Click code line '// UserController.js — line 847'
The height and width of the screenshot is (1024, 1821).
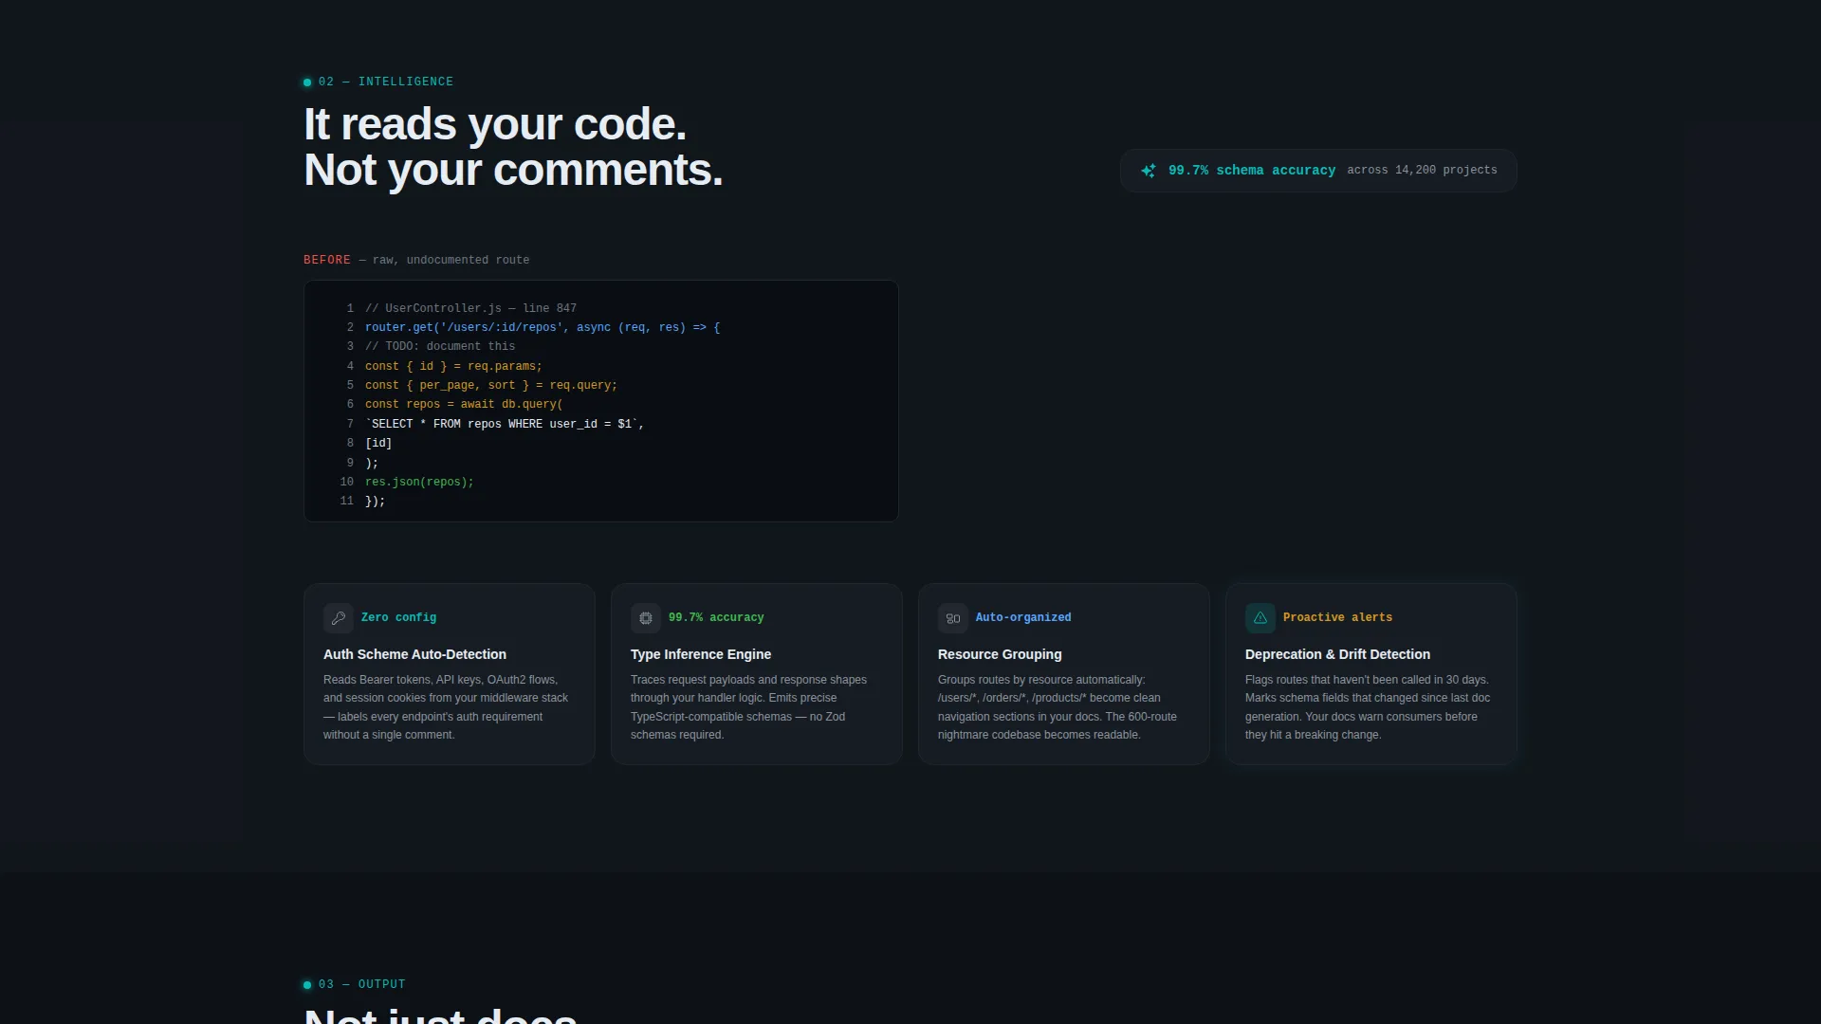coord(470,309)
